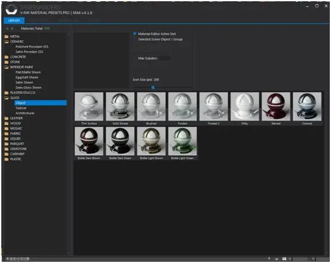Expand the METAL category label
331x263 pixels.
[15, 36]
